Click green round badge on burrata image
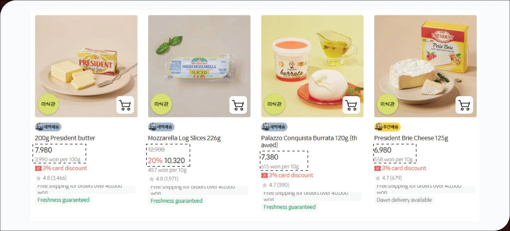 [x=274, y=104]
